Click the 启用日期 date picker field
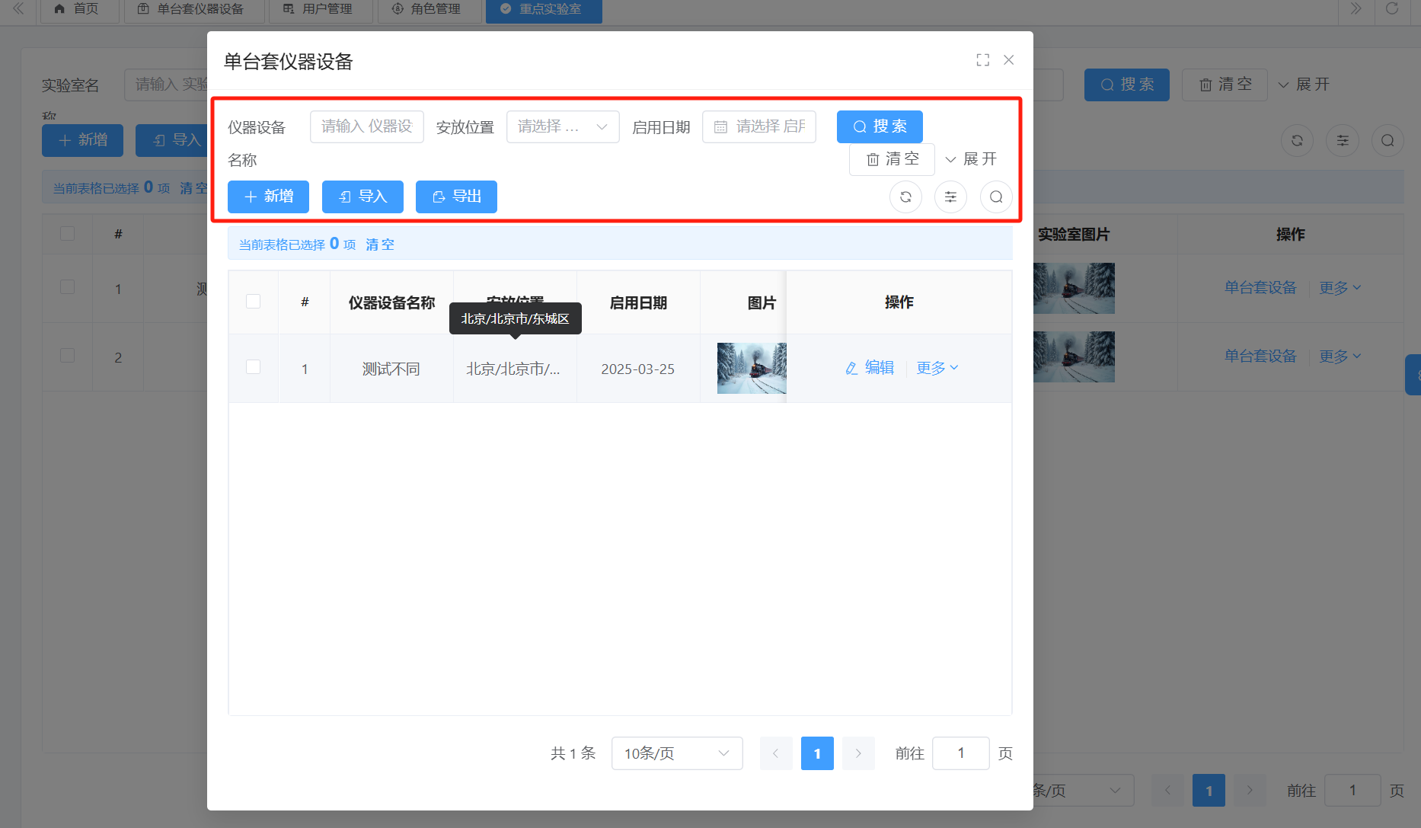This screenshot has width=1421, height=828. [758, 126]
